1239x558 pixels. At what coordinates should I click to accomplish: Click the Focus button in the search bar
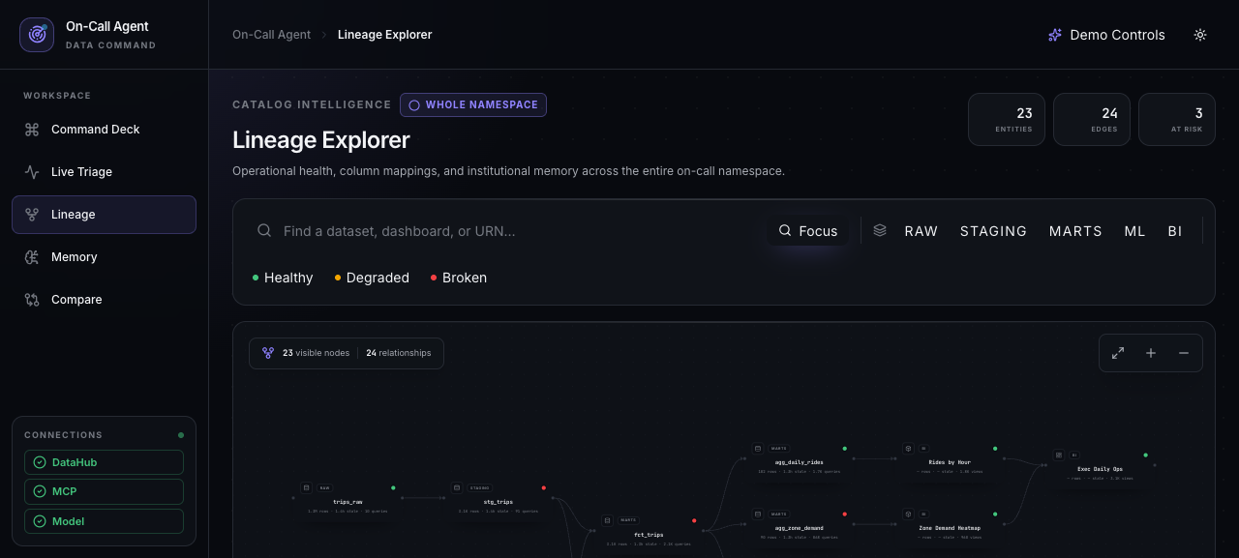[x=807, y=231]
